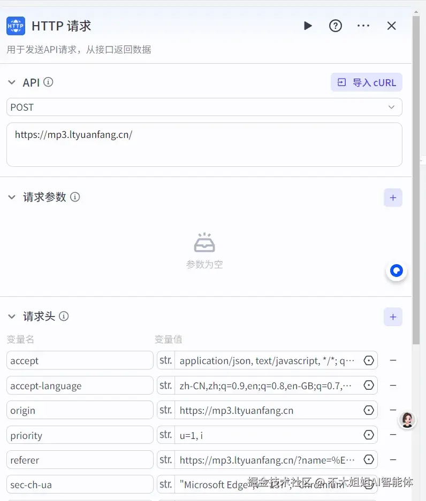Screen dimensions: 426x501
Task: Open the help question mark icon
Action: click(336, 26)
